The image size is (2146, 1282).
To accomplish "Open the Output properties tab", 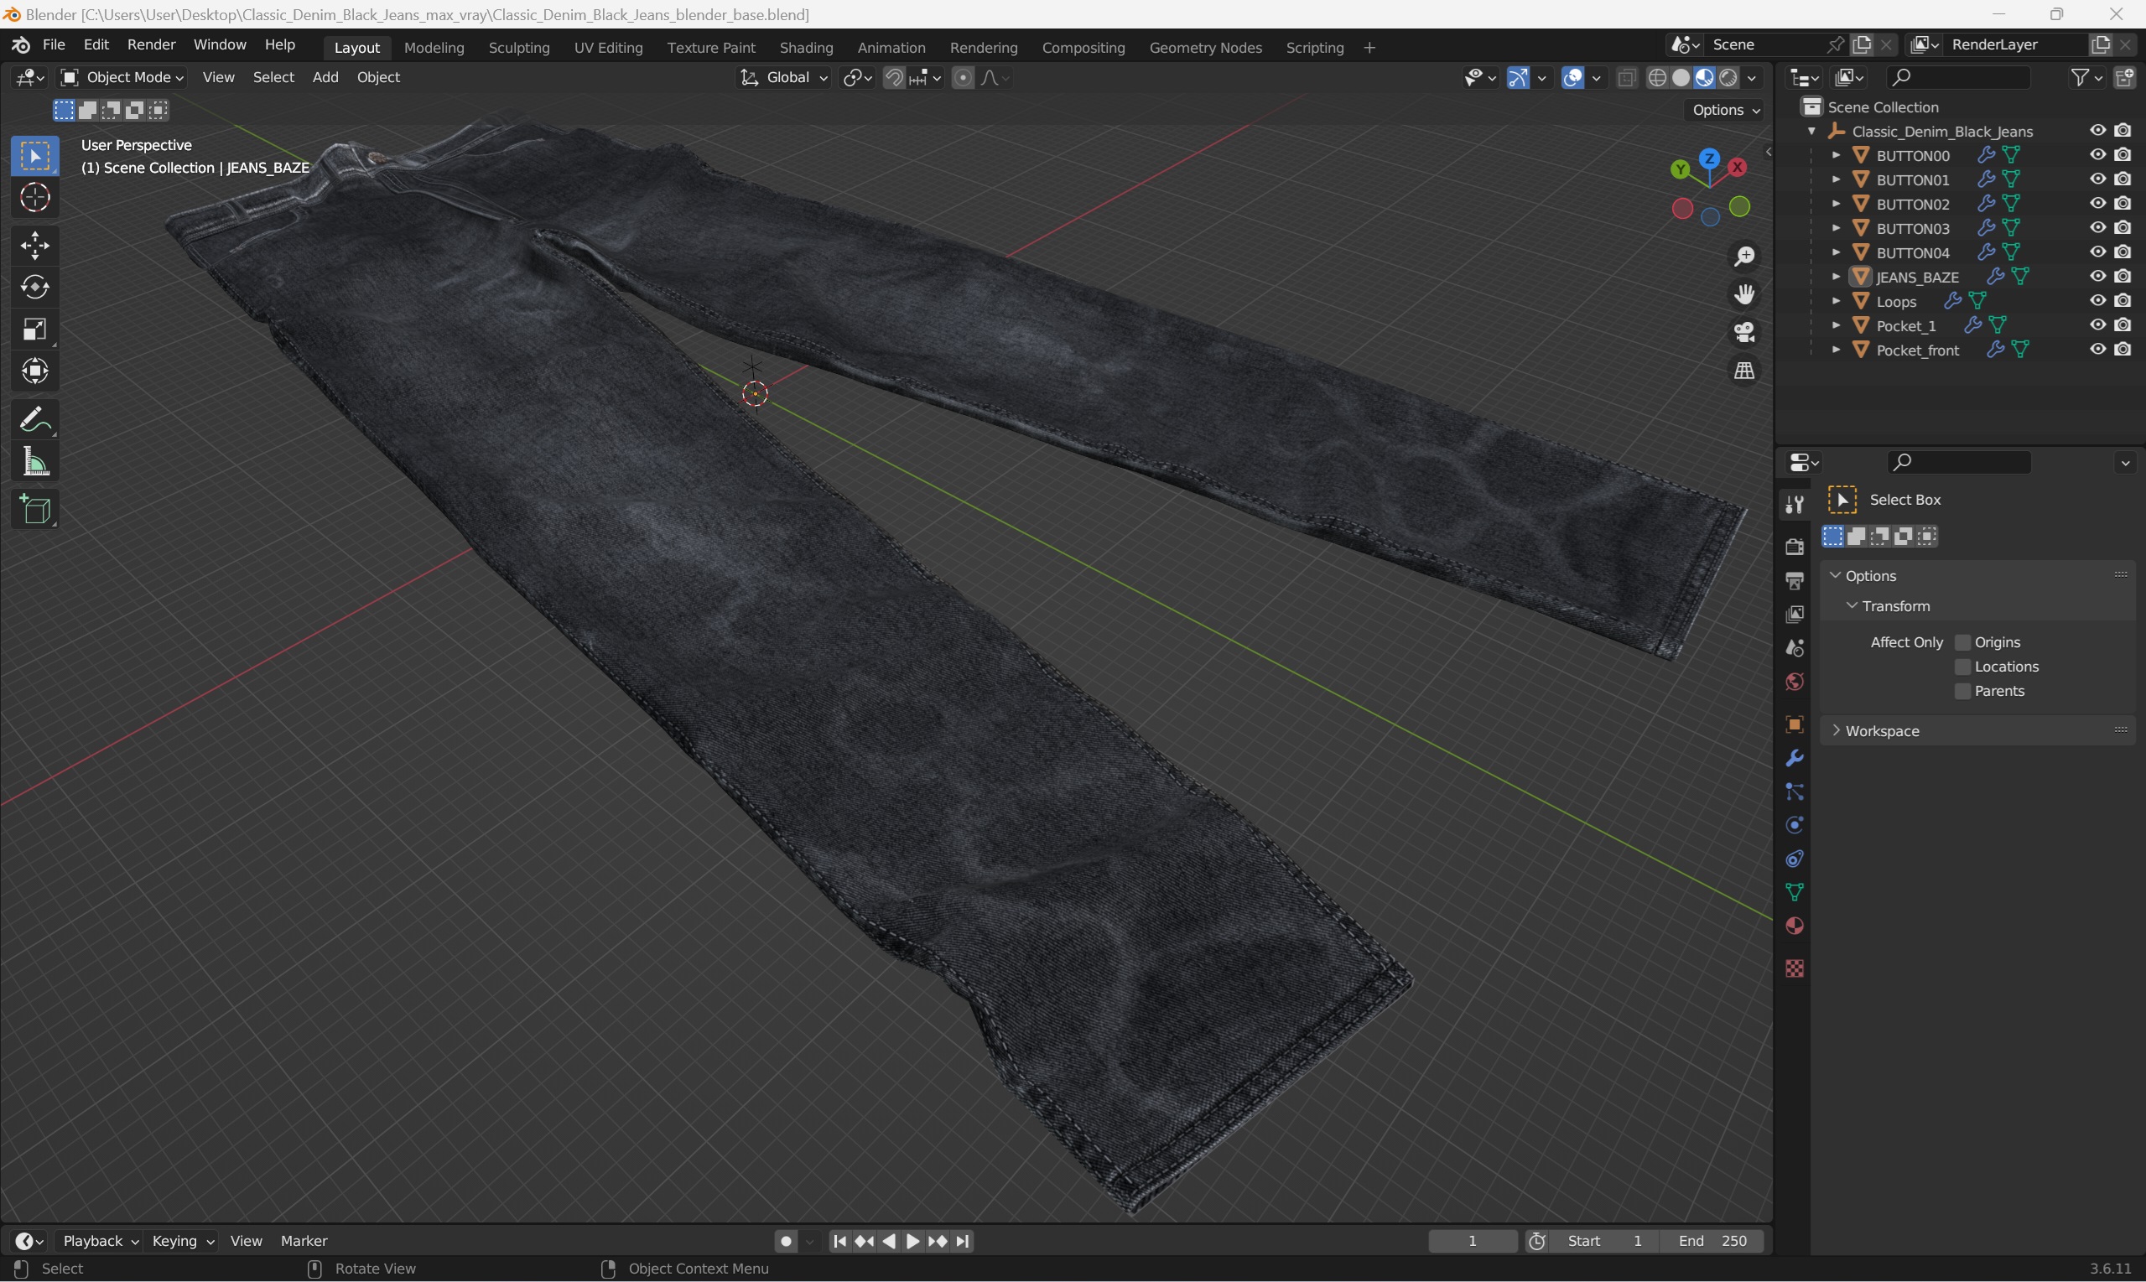I will click(x=1795, y=579).
